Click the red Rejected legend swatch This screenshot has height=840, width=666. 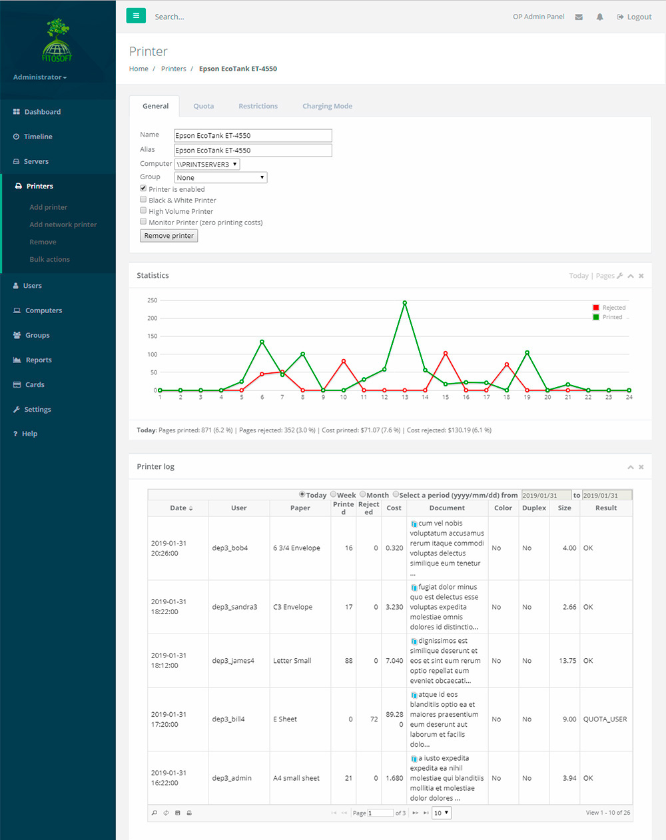point(596,308)
